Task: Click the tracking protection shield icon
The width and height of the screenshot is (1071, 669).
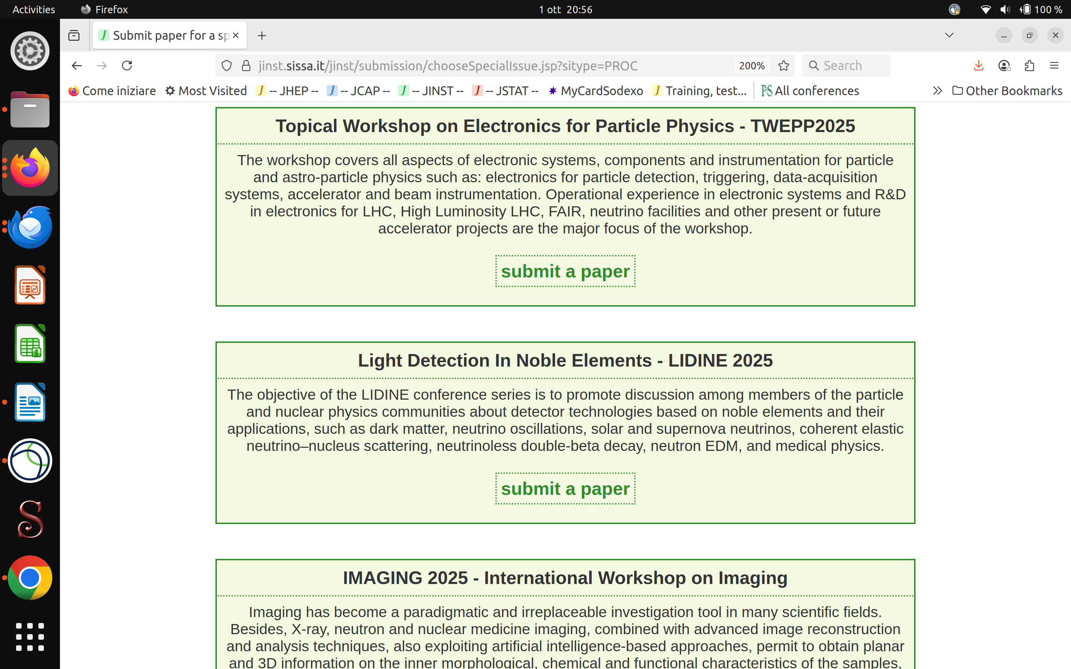Action: (227, 66)
